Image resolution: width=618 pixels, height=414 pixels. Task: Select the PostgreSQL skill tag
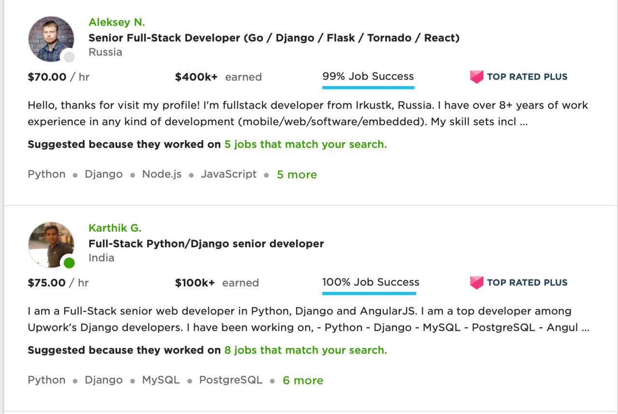[231, 380]
